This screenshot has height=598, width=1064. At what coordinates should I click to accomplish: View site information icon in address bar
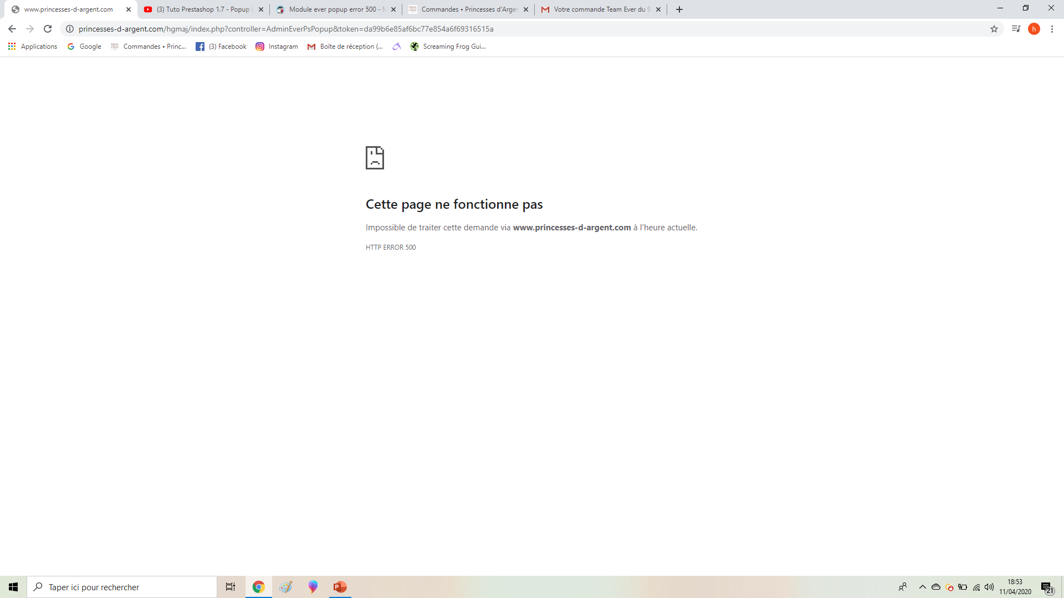(x=70, y=29)
